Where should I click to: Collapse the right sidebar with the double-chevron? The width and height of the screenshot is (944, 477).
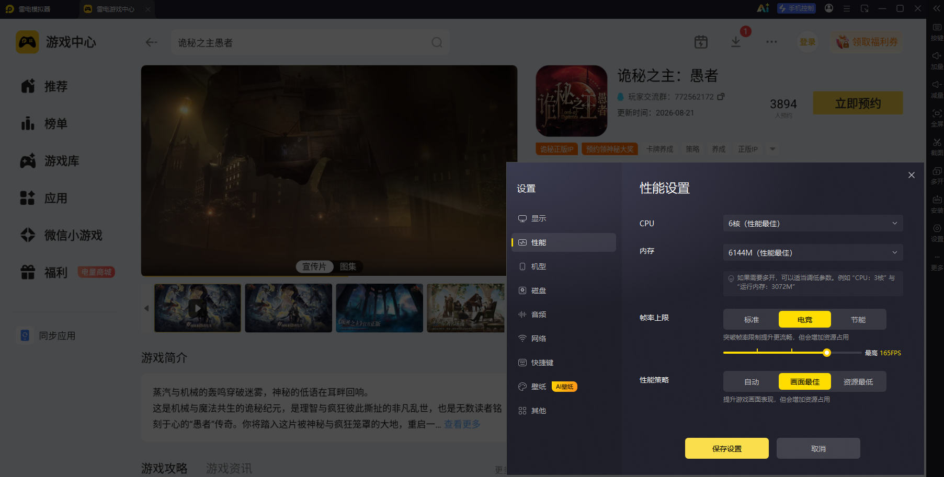(x=936, y=8)
